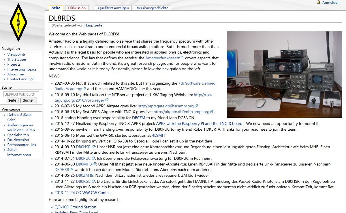Open the radio station photo
346x213 pixels.
[284, 74]
